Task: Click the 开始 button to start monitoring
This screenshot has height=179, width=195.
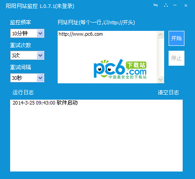Action: (x=177, y=38)
